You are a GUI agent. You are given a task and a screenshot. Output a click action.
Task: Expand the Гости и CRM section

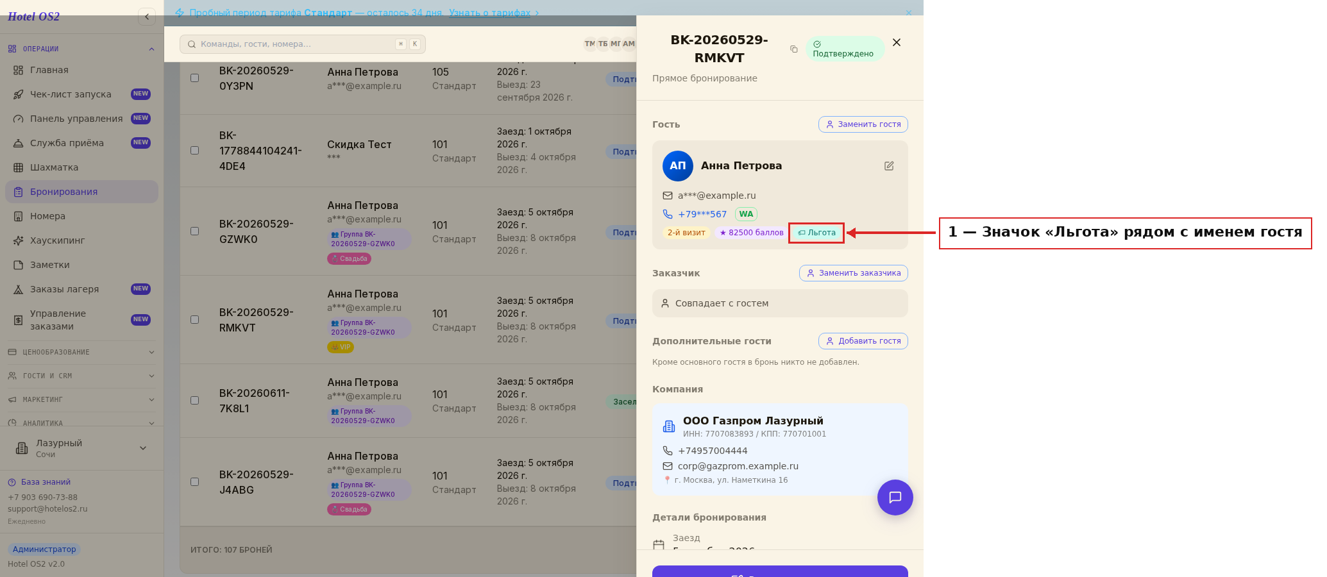tap(81, 376)
